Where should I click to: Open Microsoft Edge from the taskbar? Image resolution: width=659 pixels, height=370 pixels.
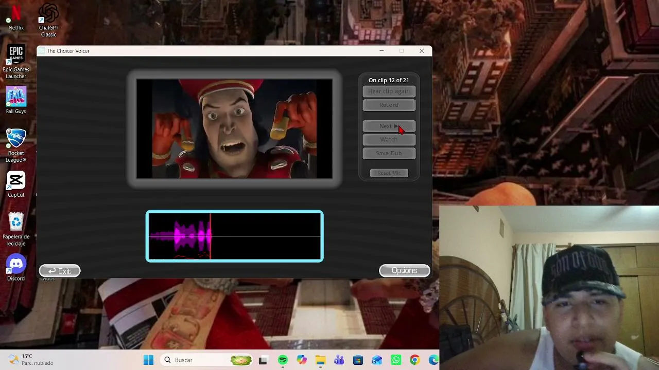click(x=433, y=360)
